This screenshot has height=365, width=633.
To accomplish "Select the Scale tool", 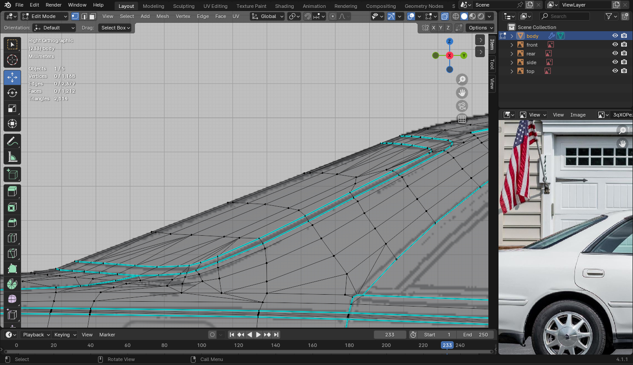I will [12, 108].
